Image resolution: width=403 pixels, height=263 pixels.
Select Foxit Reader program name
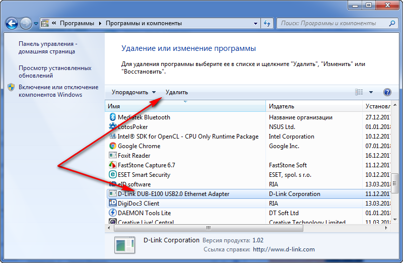[134, 155]
